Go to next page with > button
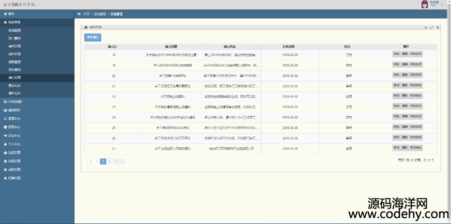451x224 pixels. (115, 161)
